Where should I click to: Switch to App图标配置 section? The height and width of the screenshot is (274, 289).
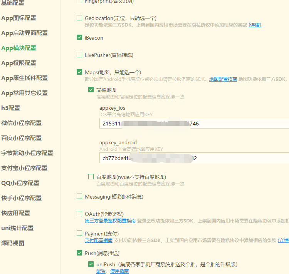(19, 18)
